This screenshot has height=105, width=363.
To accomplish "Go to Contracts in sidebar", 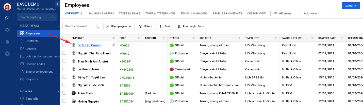I will (32, 41).
